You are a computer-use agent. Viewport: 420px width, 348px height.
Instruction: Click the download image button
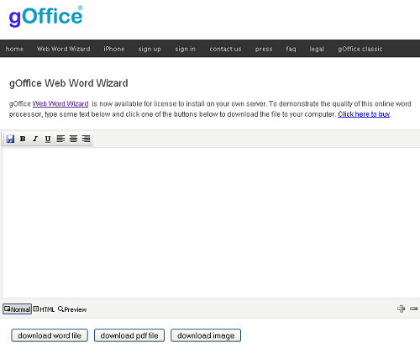coord(206,335)
